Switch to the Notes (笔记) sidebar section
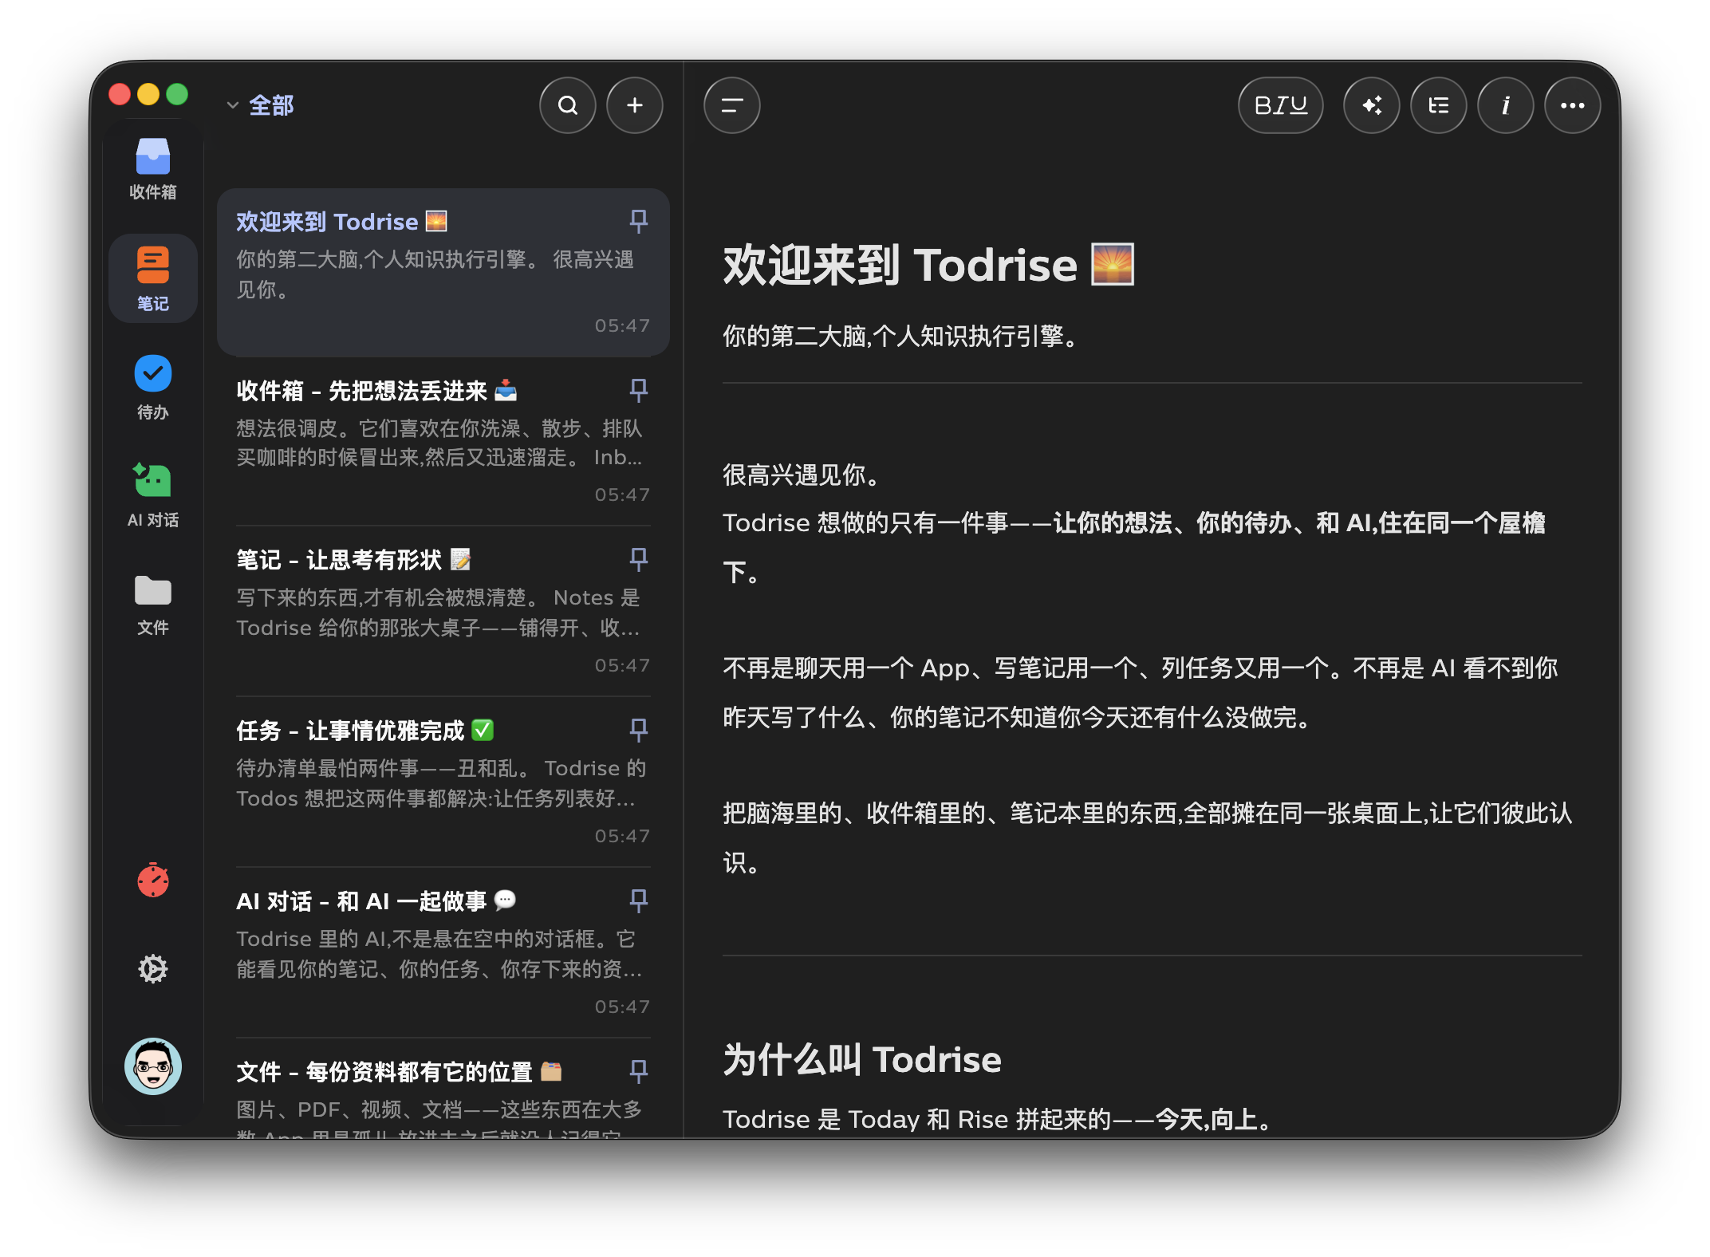 click(152, 278)
